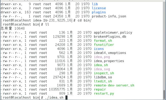Image resolution: width=166 pixels, height=100 pixels.
Task: Select the file size 24358
Action: [x=58, y=16]
